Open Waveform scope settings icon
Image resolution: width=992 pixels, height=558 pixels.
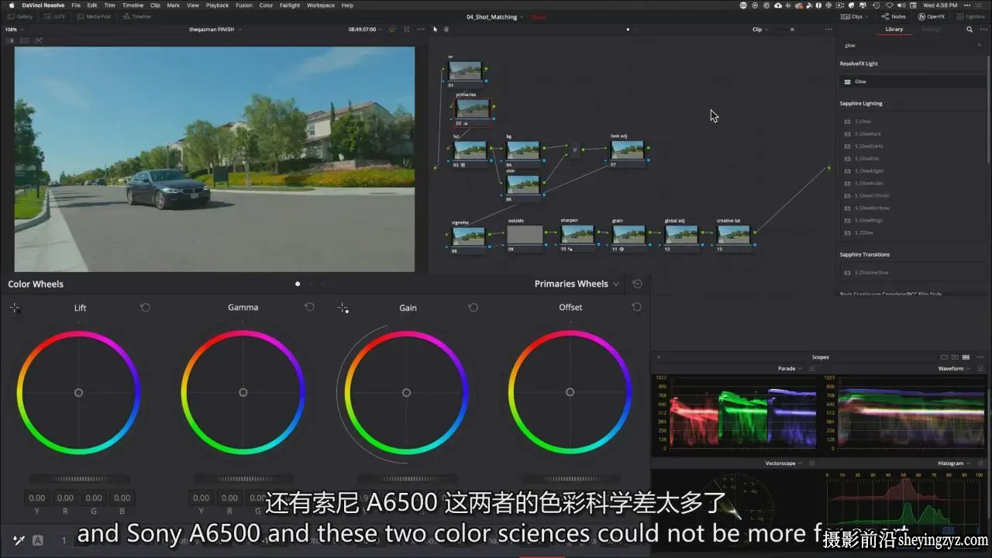[980, 369]
